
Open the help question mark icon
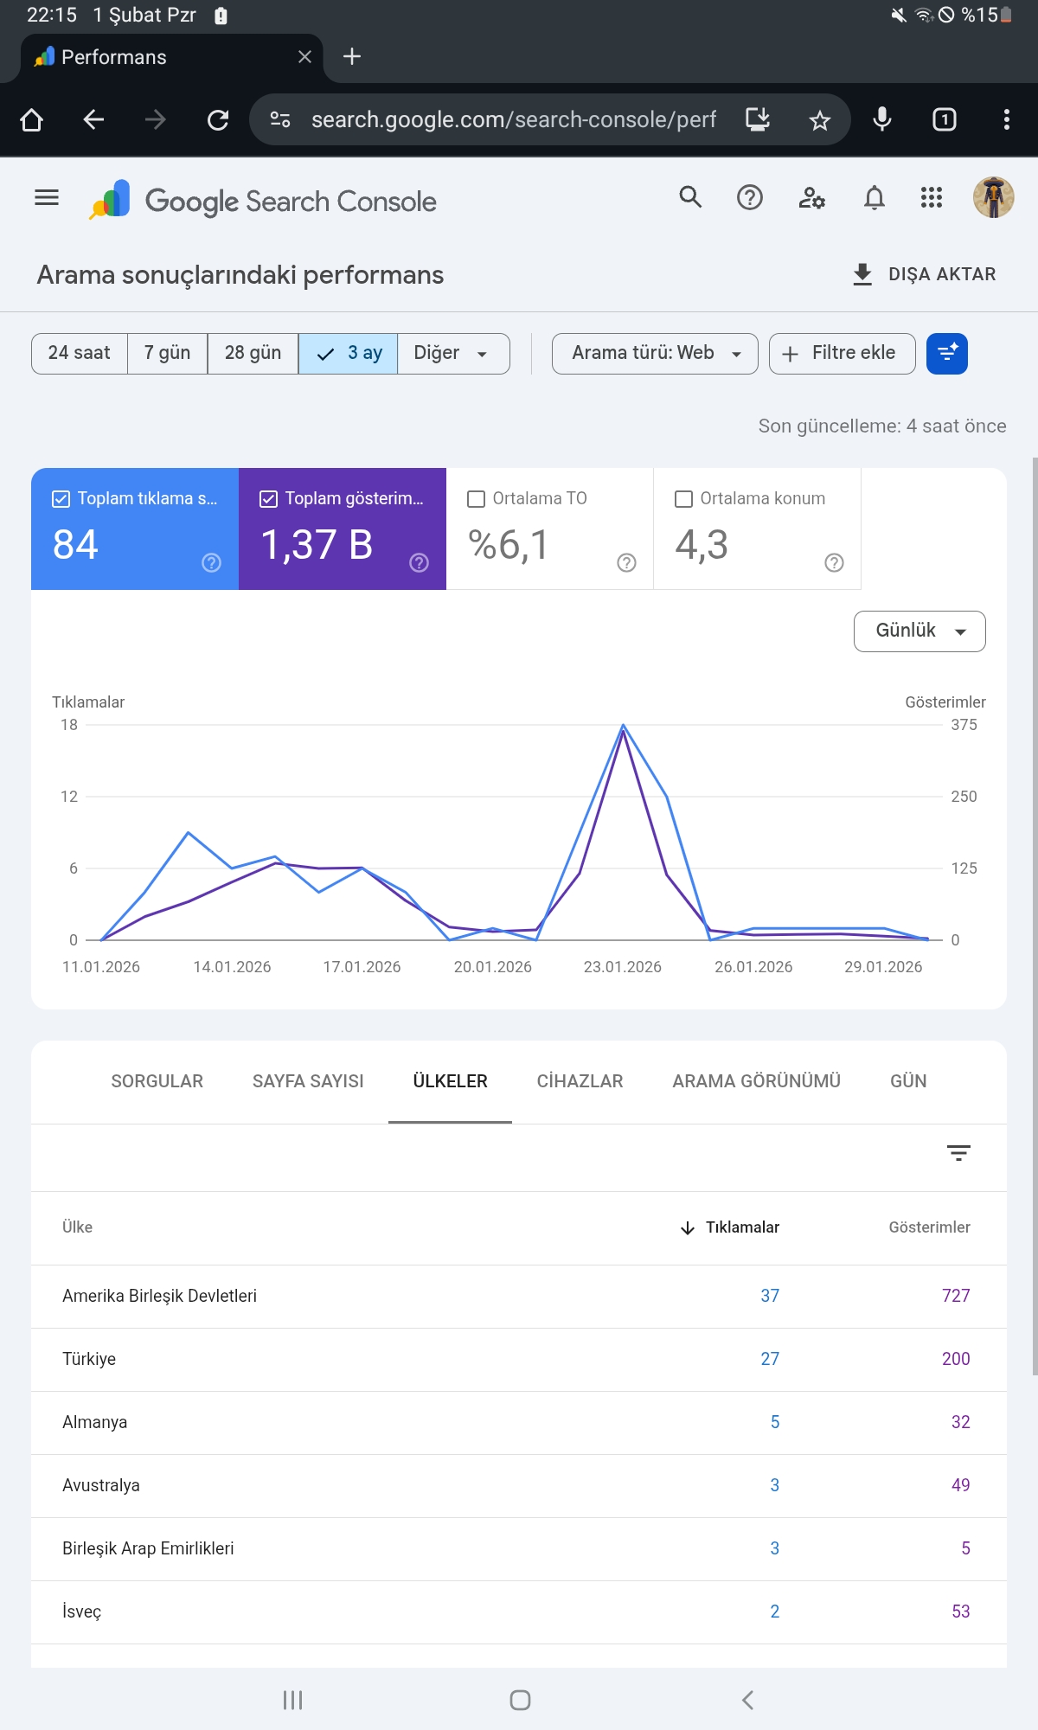tap(749, 198)
